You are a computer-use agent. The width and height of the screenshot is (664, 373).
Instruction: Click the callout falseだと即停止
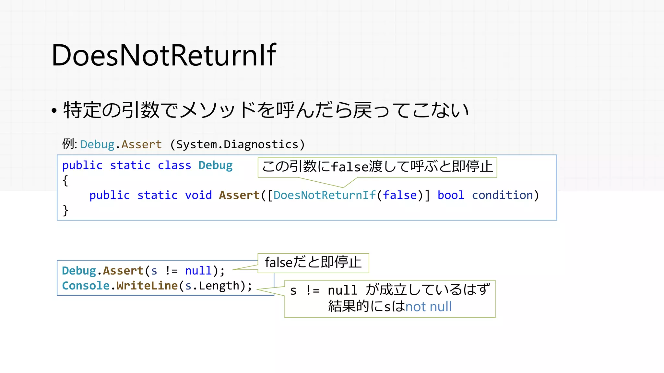pos(313,263)
